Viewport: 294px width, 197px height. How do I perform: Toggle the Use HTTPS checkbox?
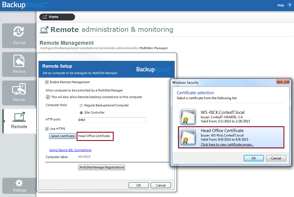coord(47,129)
